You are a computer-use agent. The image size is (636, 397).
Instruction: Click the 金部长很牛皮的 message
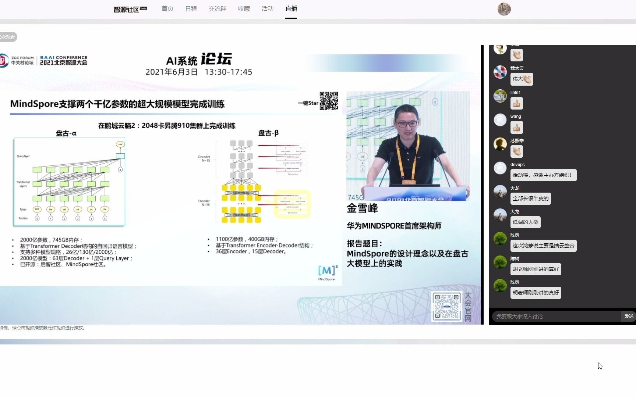[530, 199]
